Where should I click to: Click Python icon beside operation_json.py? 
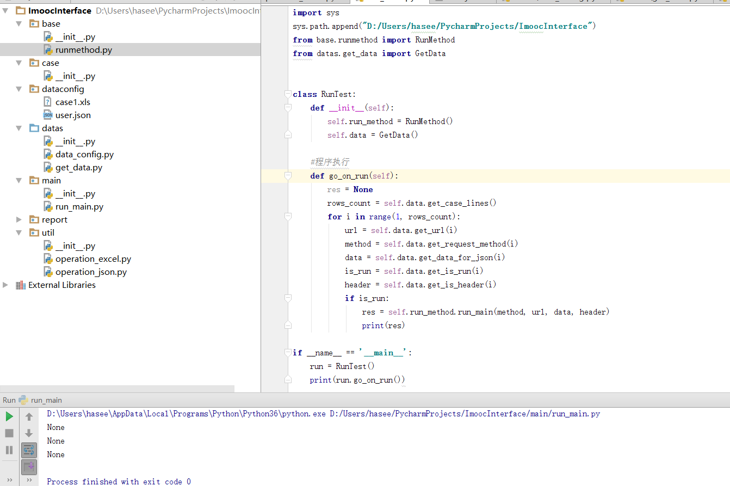coord(48,272)
